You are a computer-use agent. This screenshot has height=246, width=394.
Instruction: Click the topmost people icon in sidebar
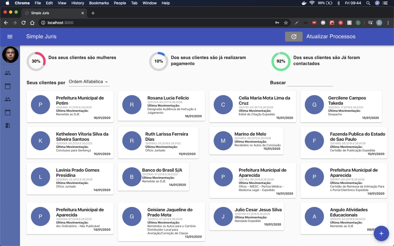pos(8,73)
